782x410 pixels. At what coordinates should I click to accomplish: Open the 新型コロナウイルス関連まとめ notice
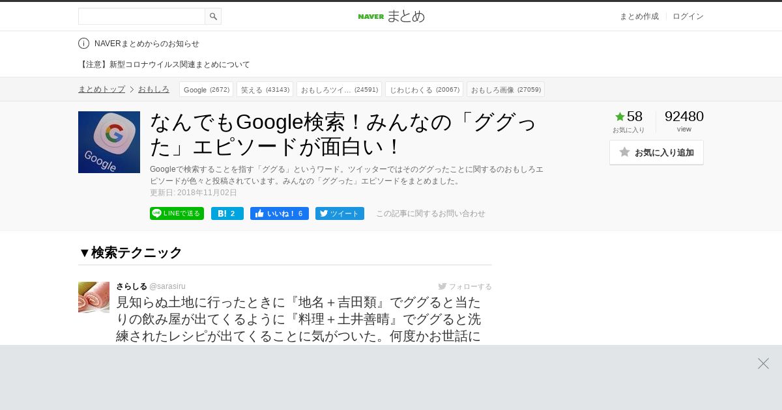pos(164,64)
